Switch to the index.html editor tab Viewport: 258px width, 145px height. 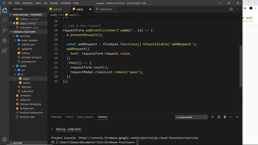pos(105,9)
